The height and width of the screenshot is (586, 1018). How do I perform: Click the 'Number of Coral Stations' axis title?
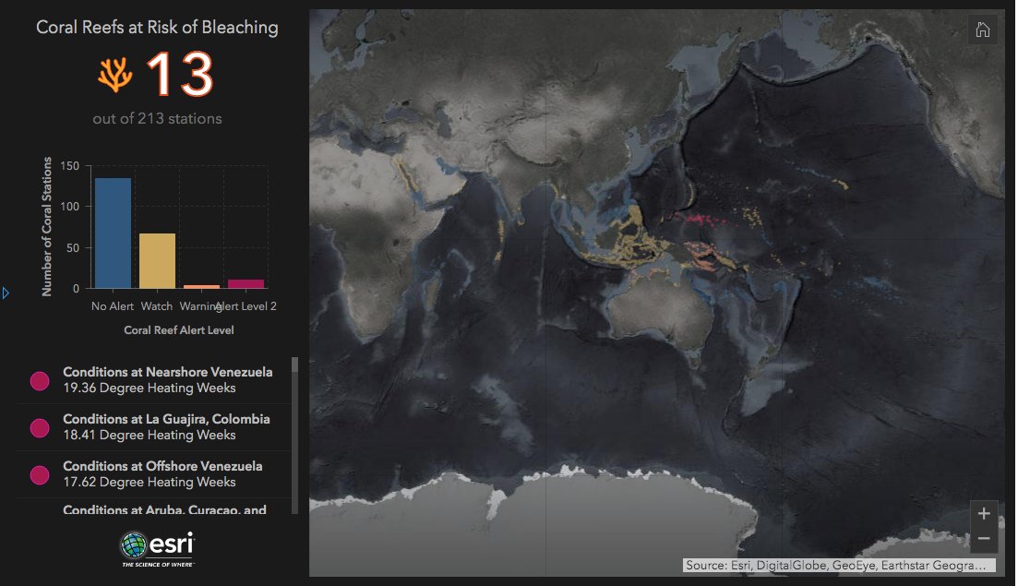point(47,226)
